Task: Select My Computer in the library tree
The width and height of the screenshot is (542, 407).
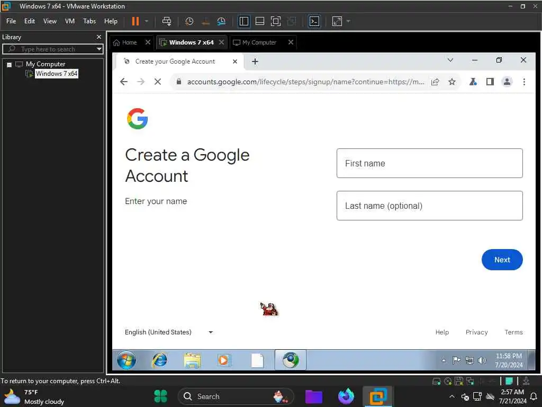Action: coord(46,64)
